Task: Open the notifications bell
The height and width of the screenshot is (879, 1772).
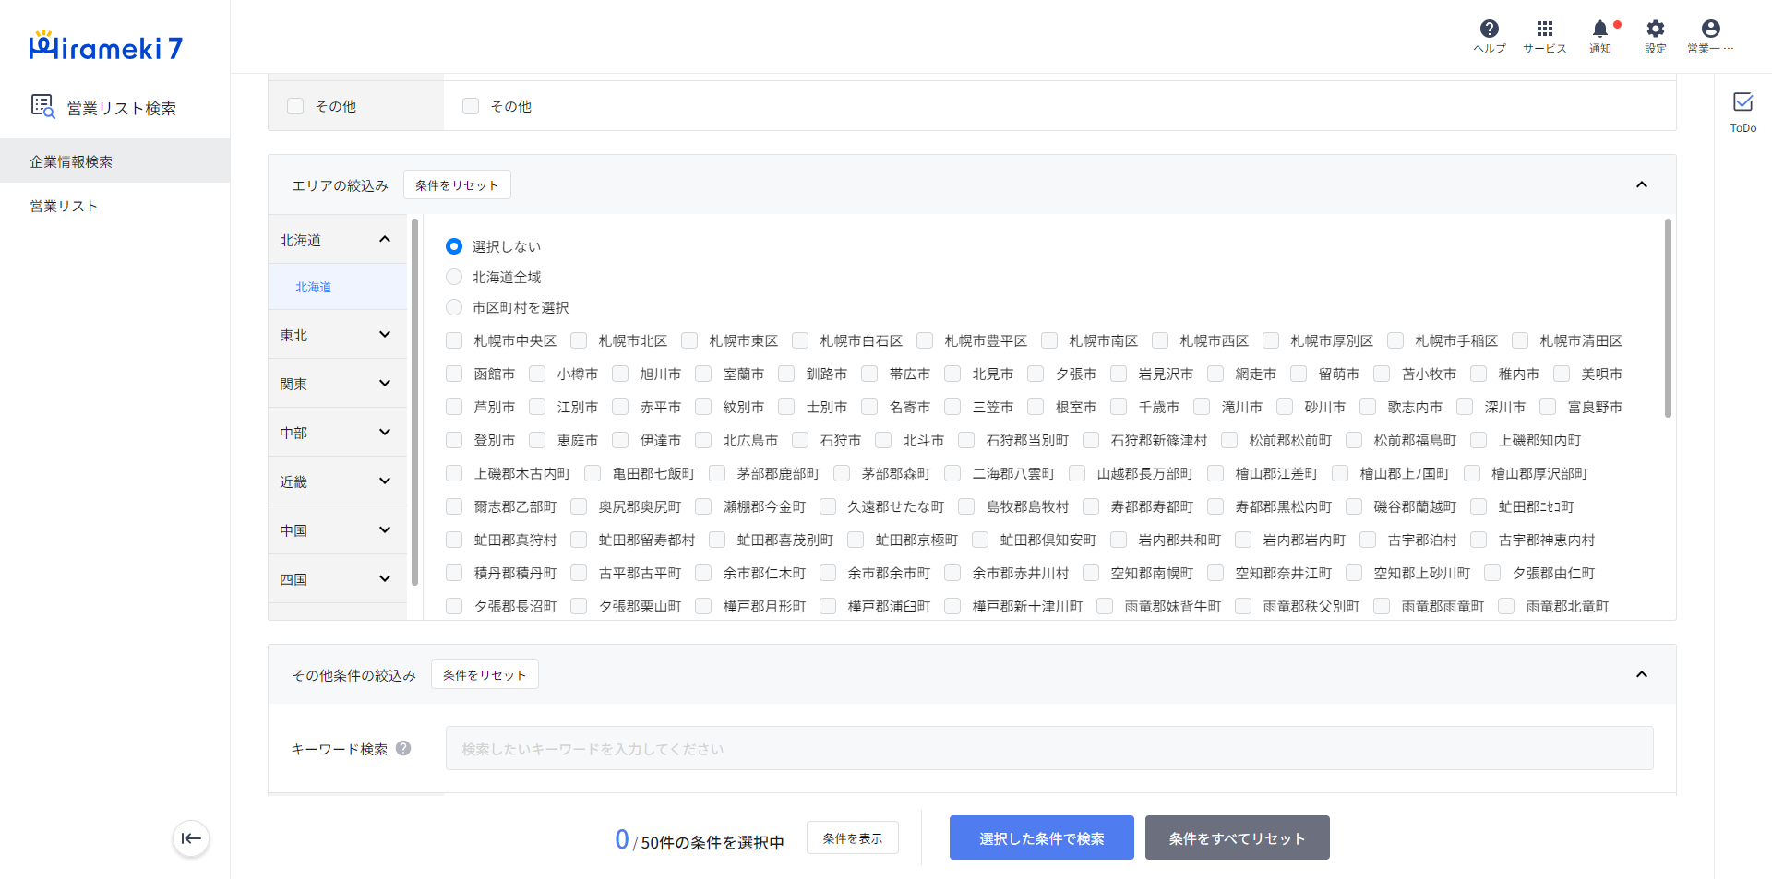Action: [1600, 29]
